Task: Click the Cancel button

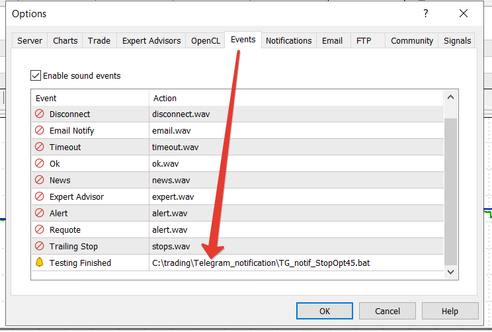Action: click(388, 311)
